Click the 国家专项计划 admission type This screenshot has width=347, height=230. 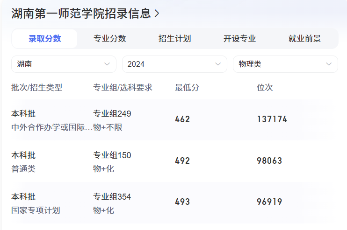[x=36, y=210]
